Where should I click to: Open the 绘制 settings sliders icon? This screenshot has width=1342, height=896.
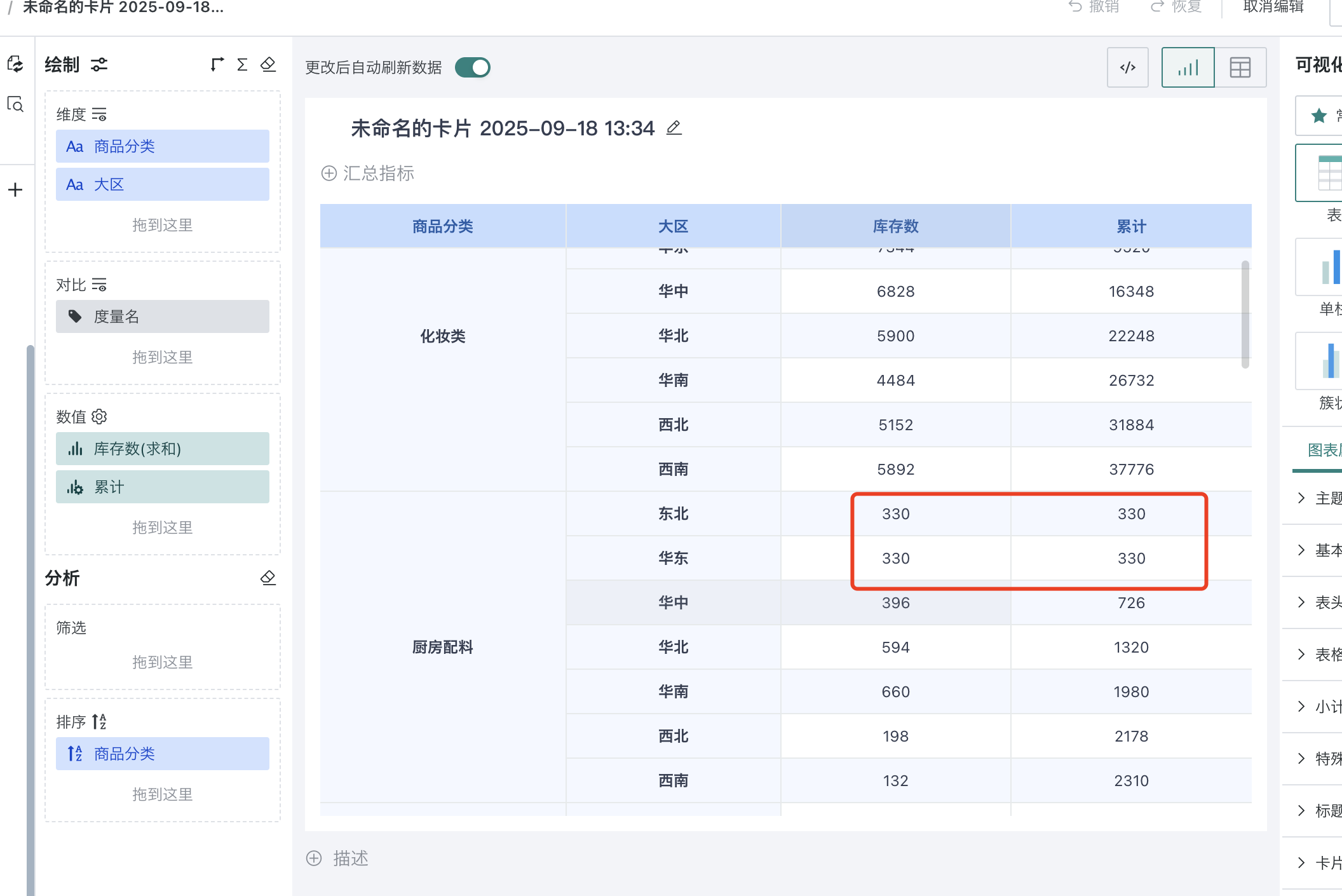click(99, 65)
